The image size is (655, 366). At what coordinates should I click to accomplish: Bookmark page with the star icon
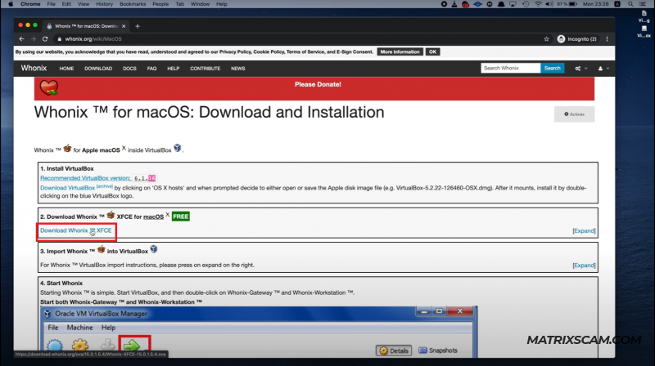point(546,38)
